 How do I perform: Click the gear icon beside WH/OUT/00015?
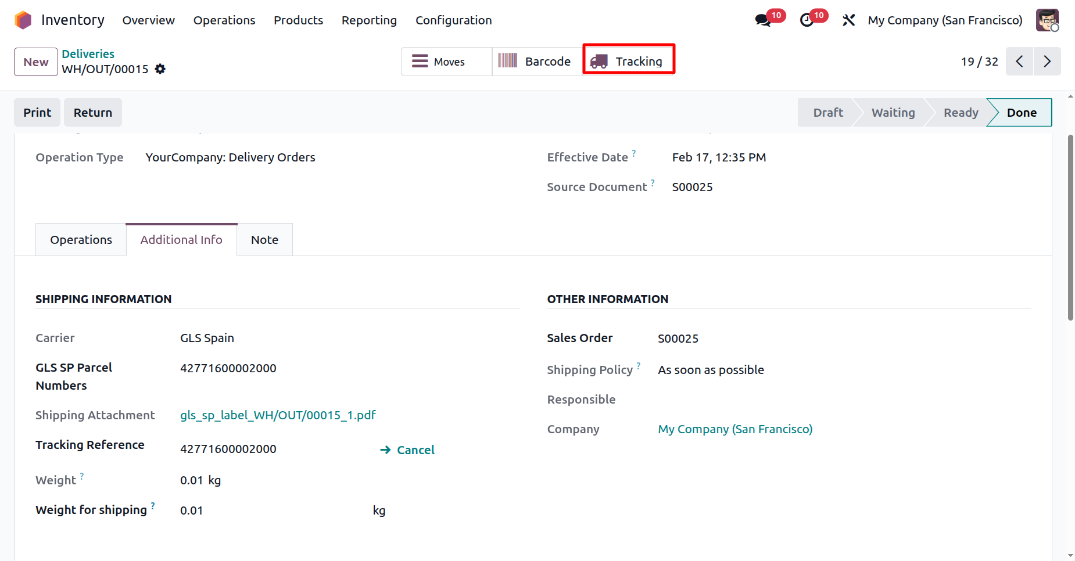click(160, 69)
